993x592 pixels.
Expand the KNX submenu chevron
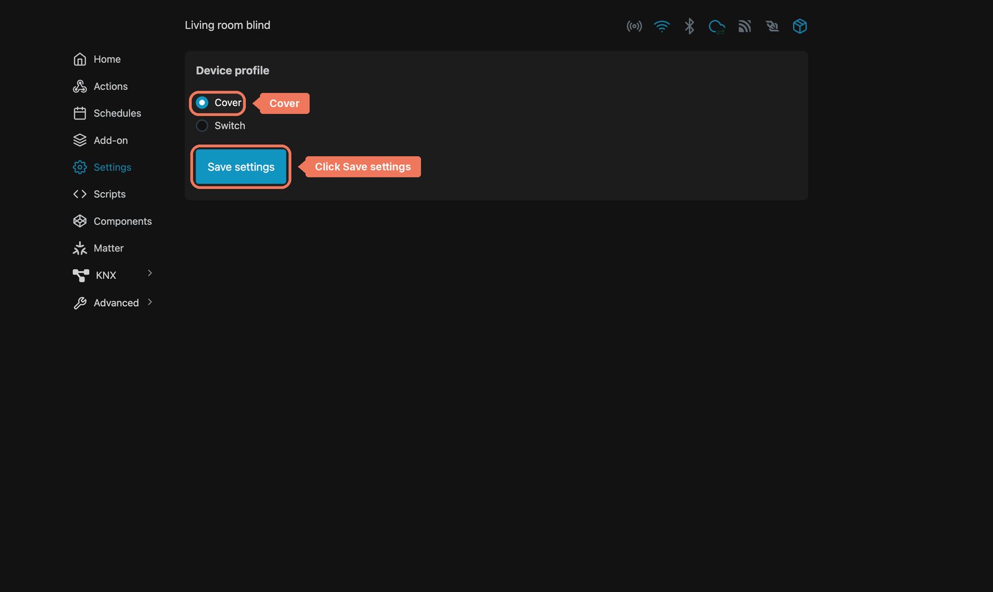point(150,273)
